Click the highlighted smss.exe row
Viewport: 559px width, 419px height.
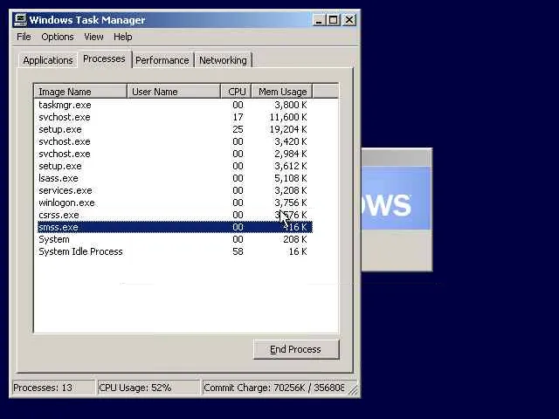175,227
